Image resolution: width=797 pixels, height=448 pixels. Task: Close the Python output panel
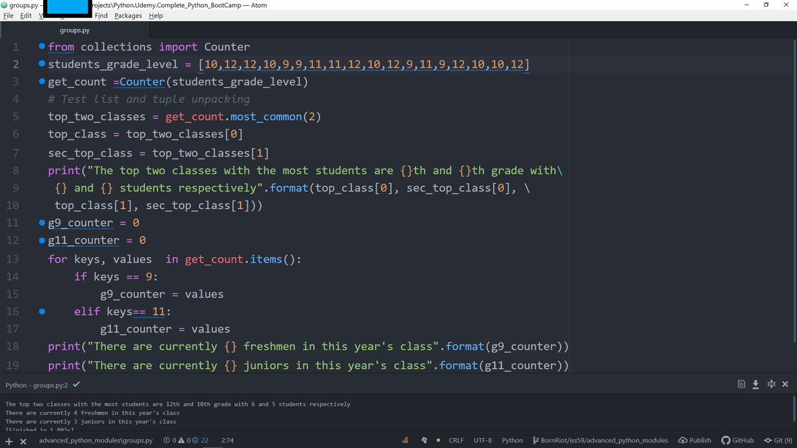point(785,384)
